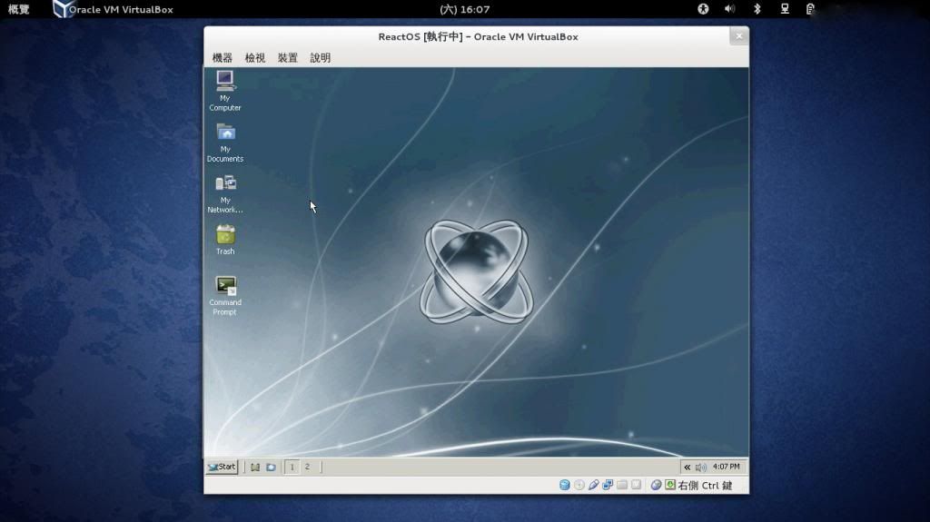This screenshot has width=930, height=522.
Task: Open the GNOME accessibility menu icon
Action: (703, 9)
